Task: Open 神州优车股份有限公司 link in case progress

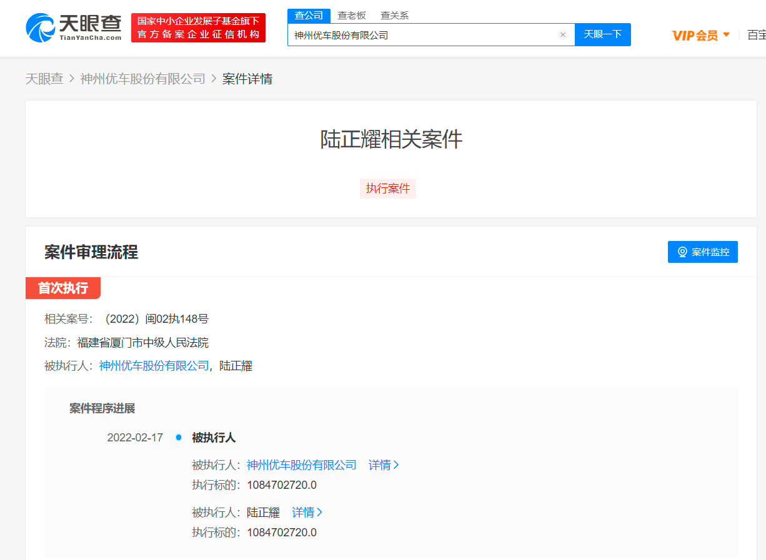Action: tap(301, 465)
